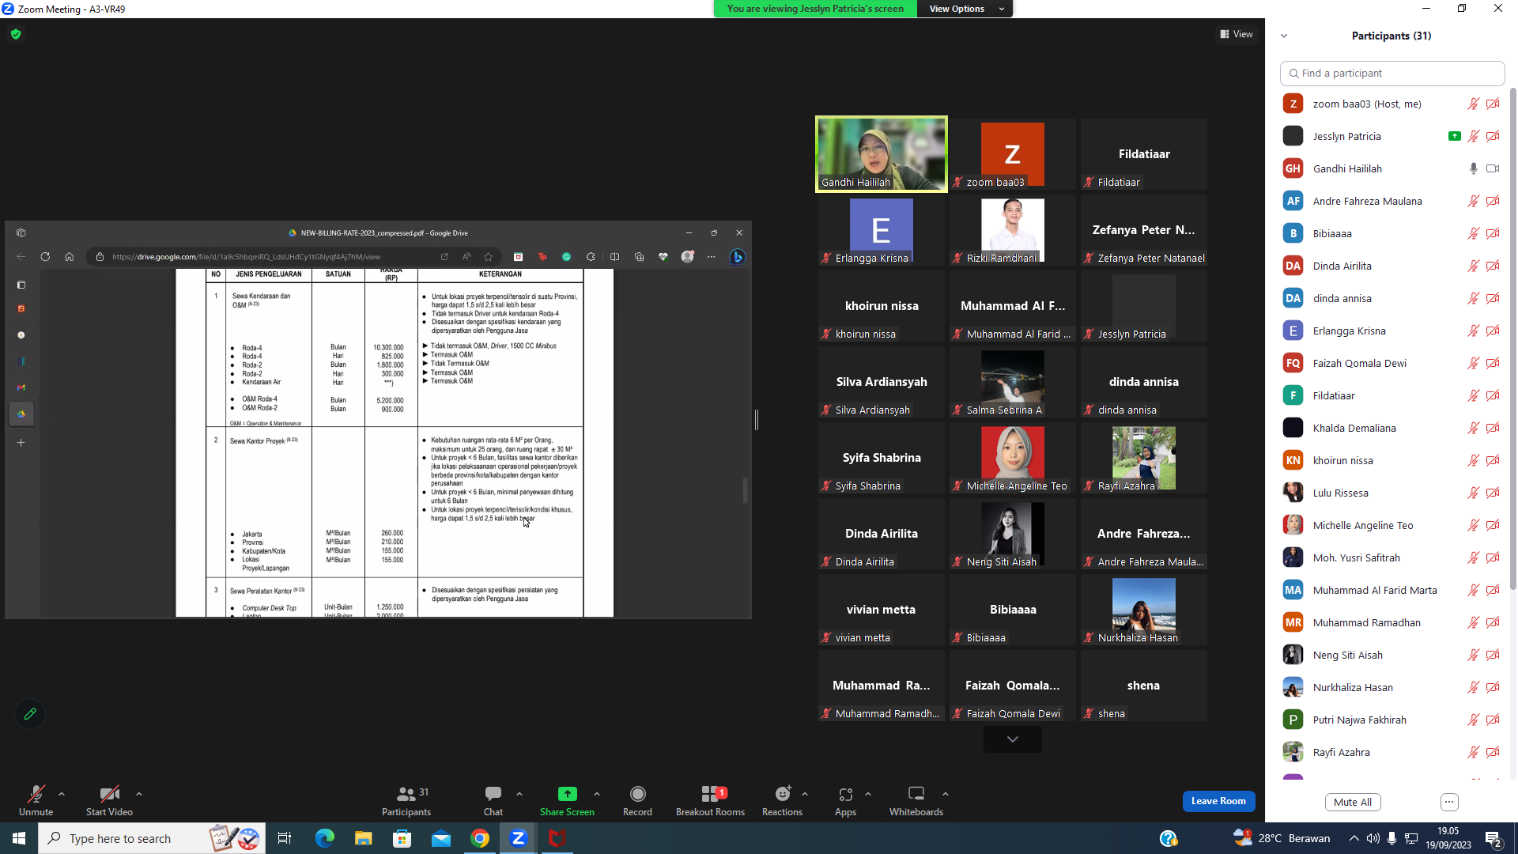Click Moh. Yusri Safitrah participant row
This screenshot has height=854, width=1518.
(x=1391, y=557)
